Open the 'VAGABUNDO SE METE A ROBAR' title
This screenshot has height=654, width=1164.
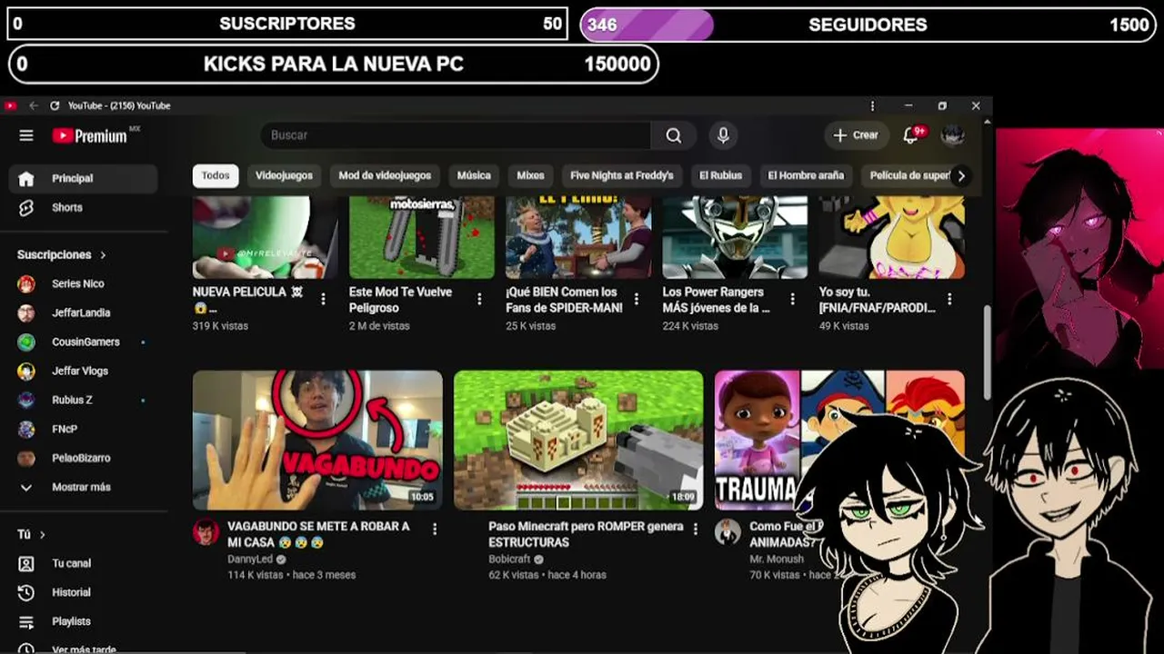(x=318, y=534)
